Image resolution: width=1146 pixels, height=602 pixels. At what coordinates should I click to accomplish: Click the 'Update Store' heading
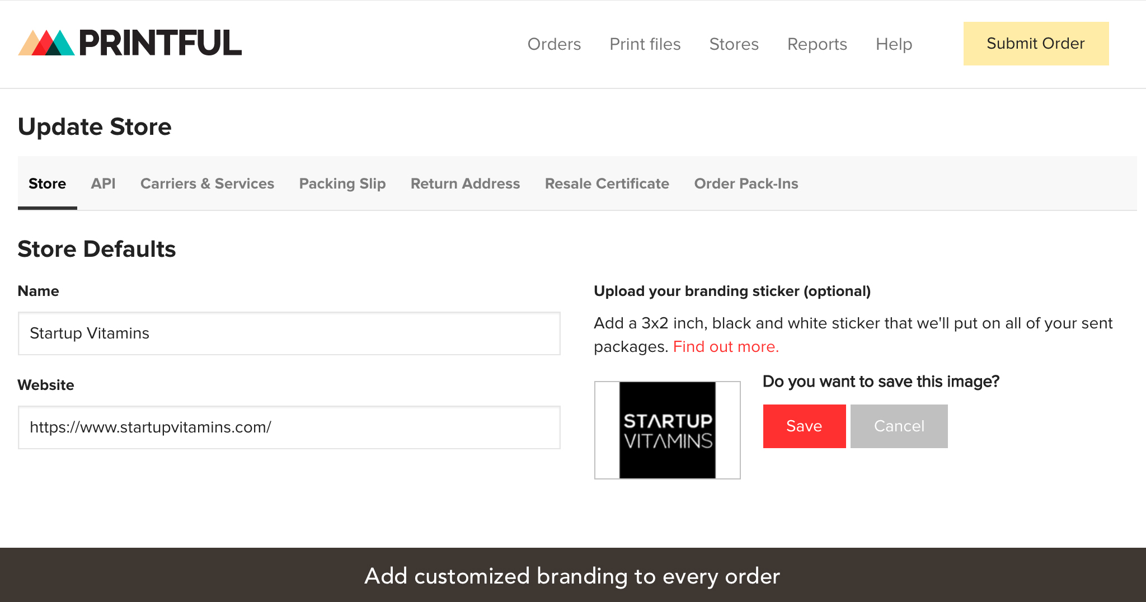(x=95, y=126)
